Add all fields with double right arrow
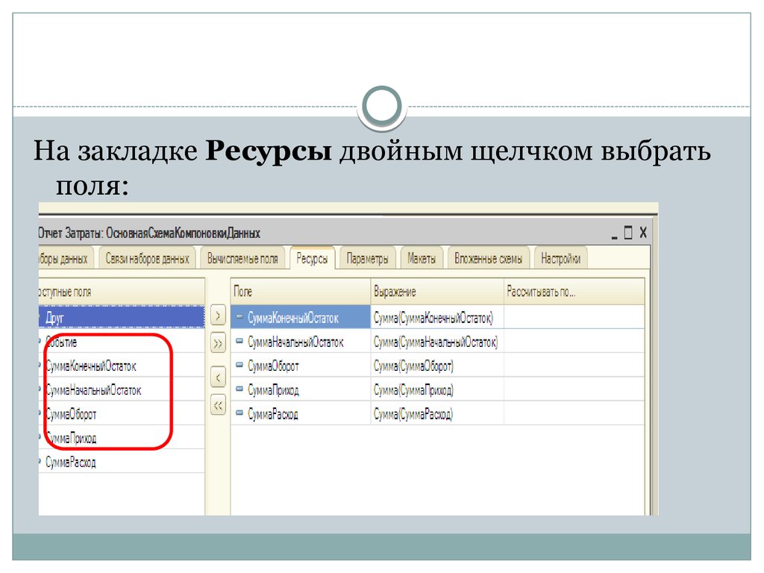764x573 pixels. click(x=218, y=343)
